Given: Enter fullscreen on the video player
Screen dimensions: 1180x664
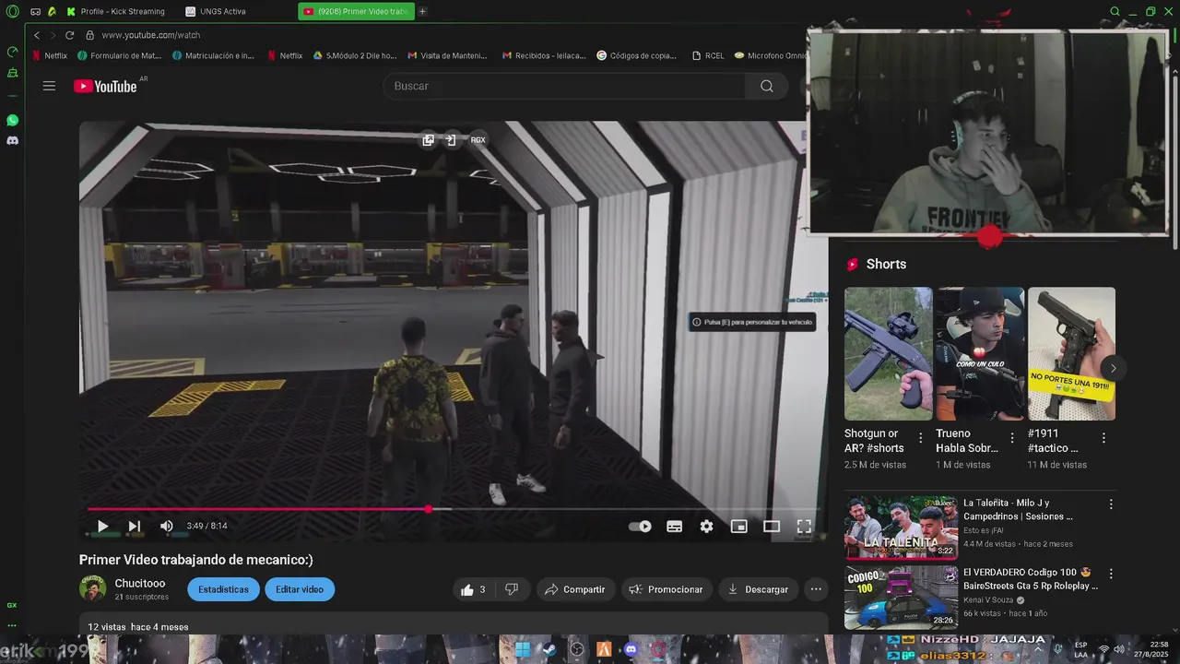Looking at the screenshot, I should coord(804,526).
